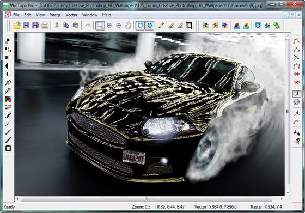Click the edit image pencil-on-page icon

[180, 26]
